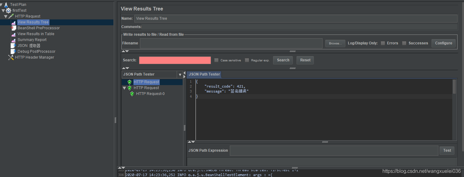Switch to the JSON Path Tester tab
Screen dimensions: 464x177
pyautogui.click(x=204, y=74)
